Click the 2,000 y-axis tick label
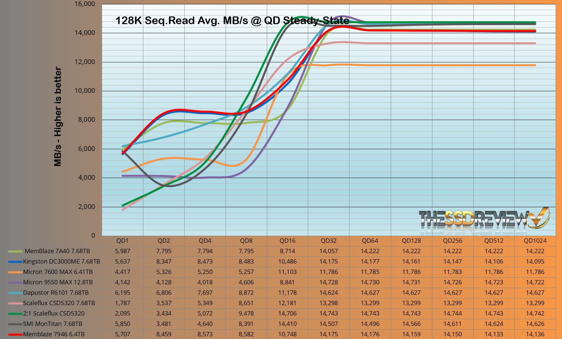This screenshot has width=562, height=339. pos(87,207)
